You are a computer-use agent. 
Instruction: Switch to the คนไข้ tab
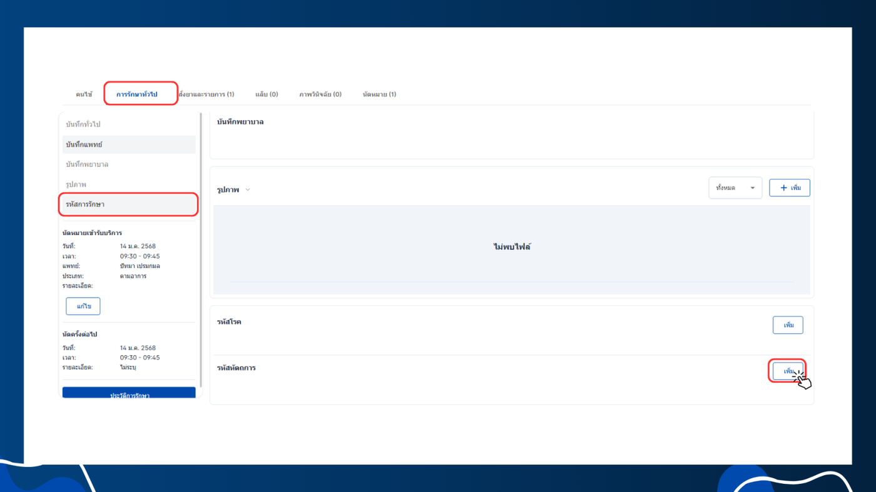[84, 94]
